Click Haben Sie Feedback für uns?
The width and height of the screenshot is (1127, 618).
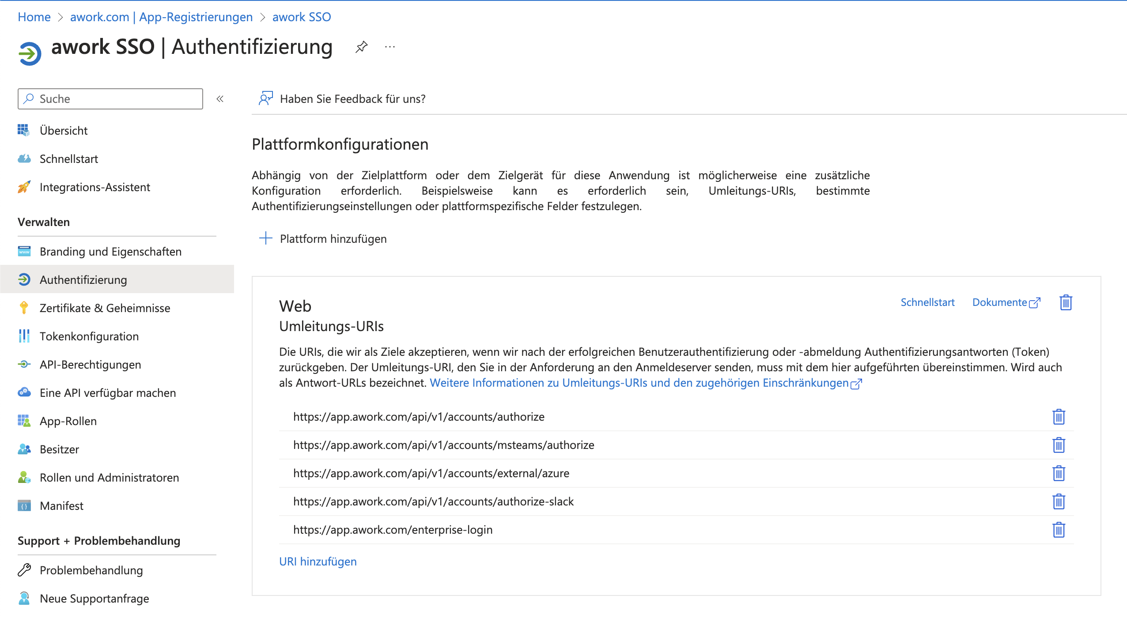tap(352, 99)
